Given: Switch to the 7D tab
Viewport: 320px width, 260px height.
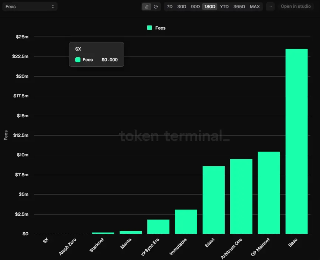Looking at the screenshot, I should click(x=169, y=6).
